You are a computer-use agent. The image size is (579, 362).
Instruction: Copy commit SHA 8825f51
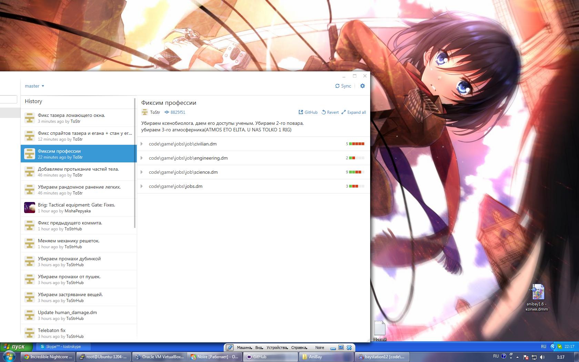pos(175,112)
